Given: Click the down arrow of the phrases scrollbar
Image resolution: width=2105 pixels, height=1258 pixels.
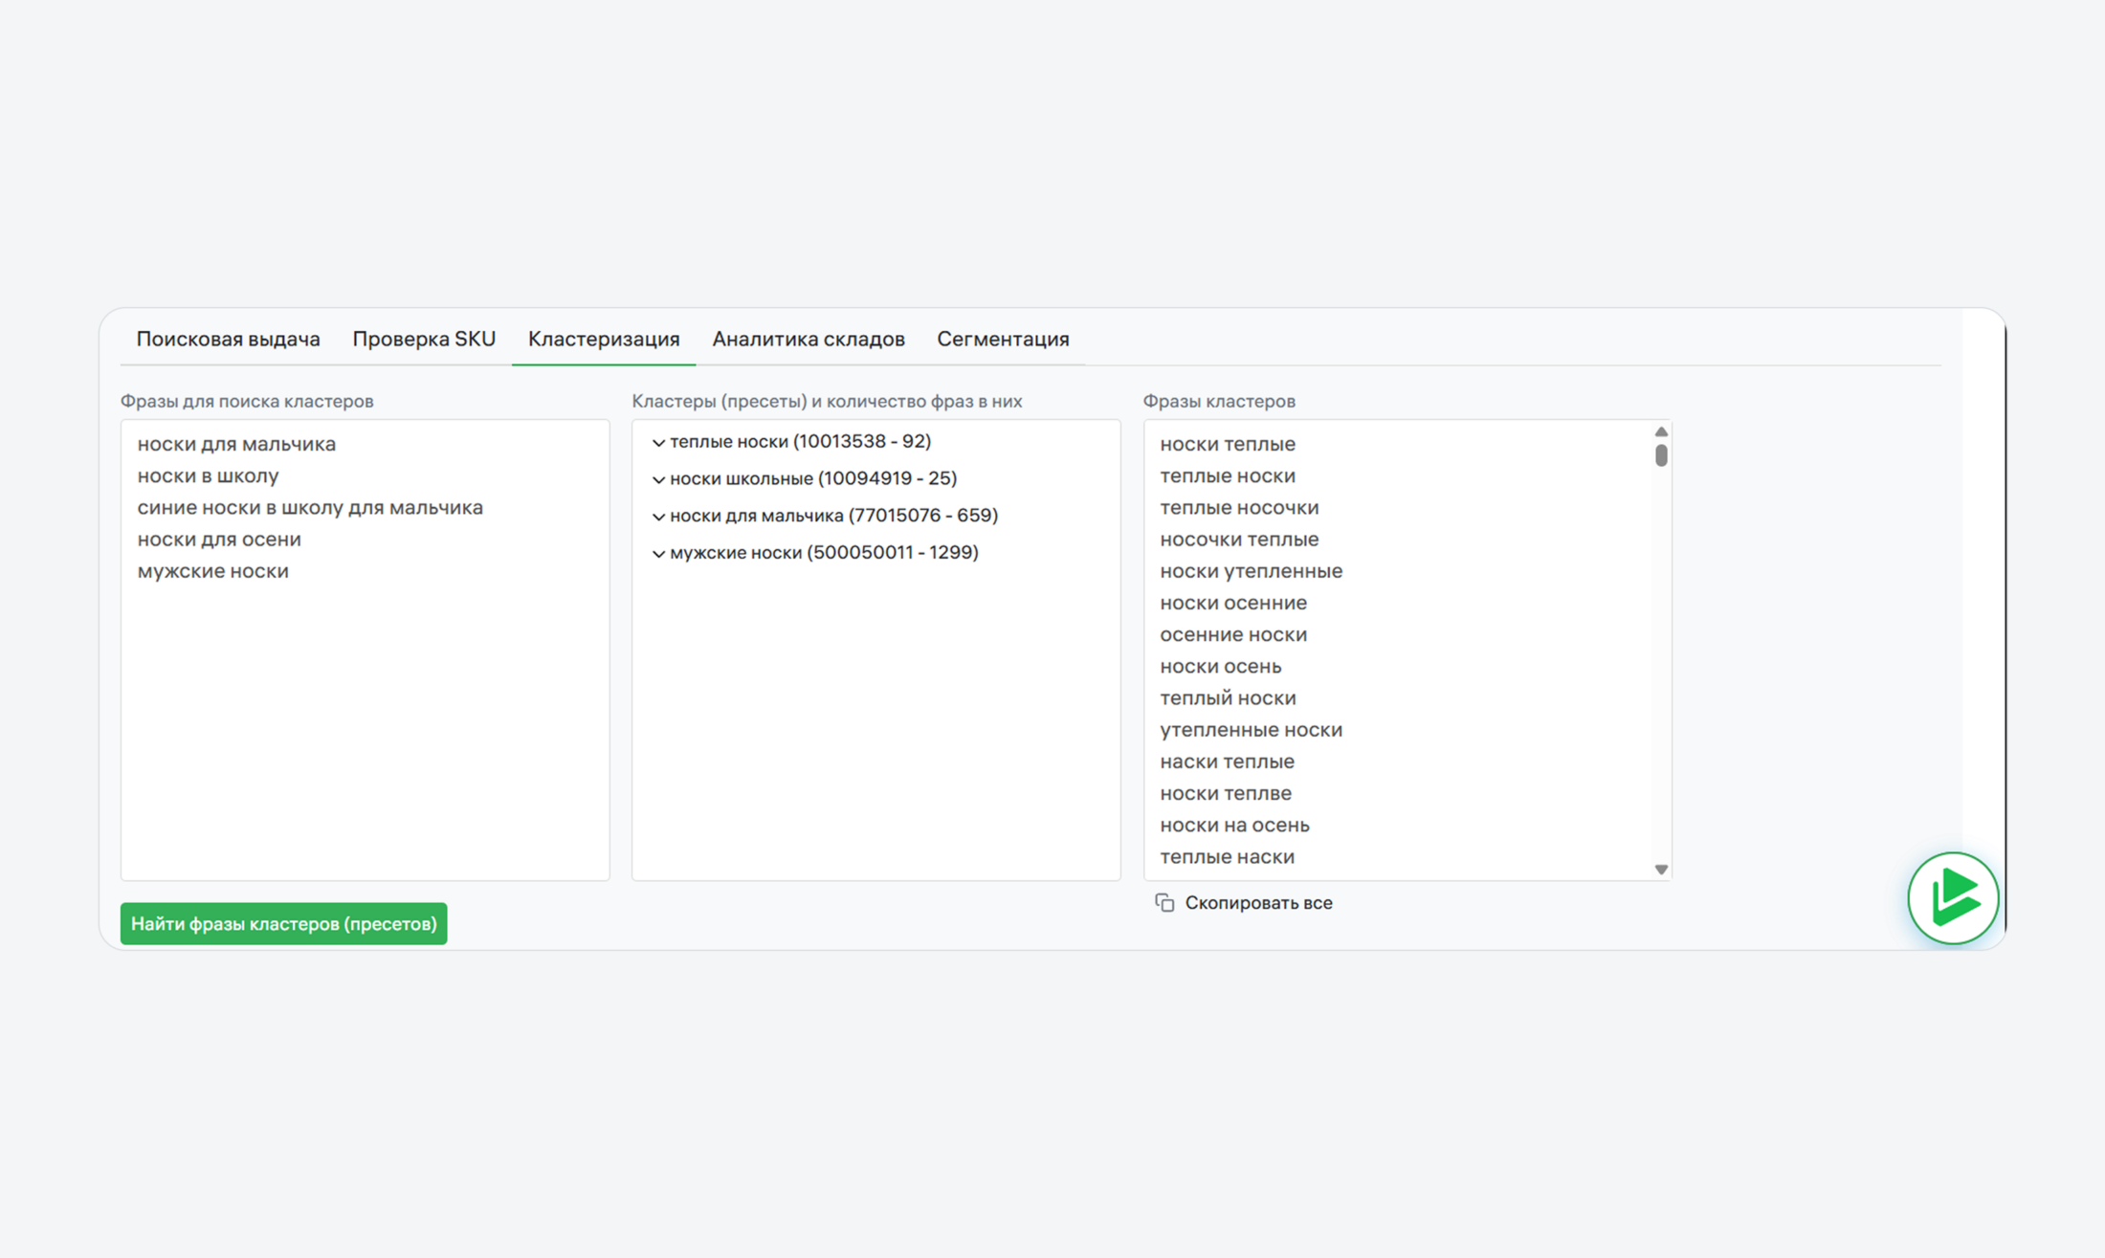Looking at the screenshot, I should click(x=1661, y=869).
